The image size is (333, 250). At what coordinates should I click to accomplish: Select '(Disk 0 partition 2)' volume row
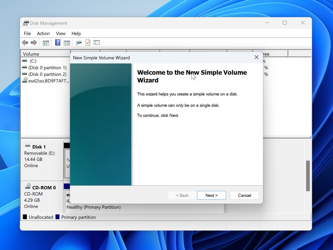click(47, 74)
